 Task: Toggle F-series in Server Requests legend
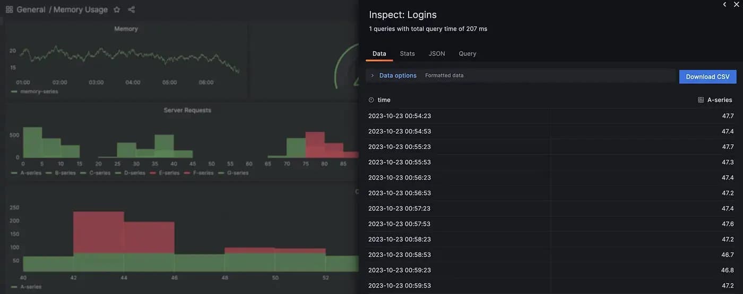coord(198,173)
